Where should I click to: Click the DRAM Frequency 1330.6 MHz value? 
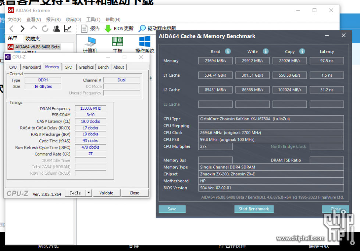[90, 108]
